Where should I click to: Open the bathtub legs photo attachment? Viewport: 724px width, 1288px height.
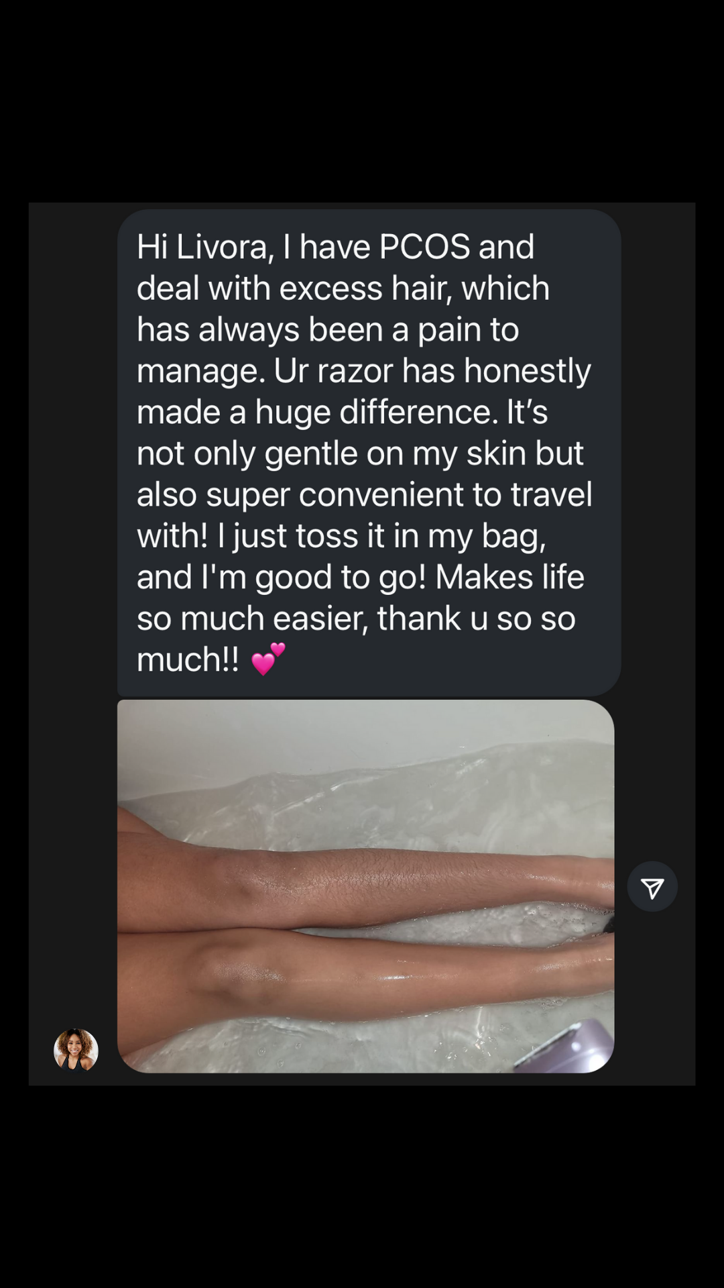click(x=365, y=886)
